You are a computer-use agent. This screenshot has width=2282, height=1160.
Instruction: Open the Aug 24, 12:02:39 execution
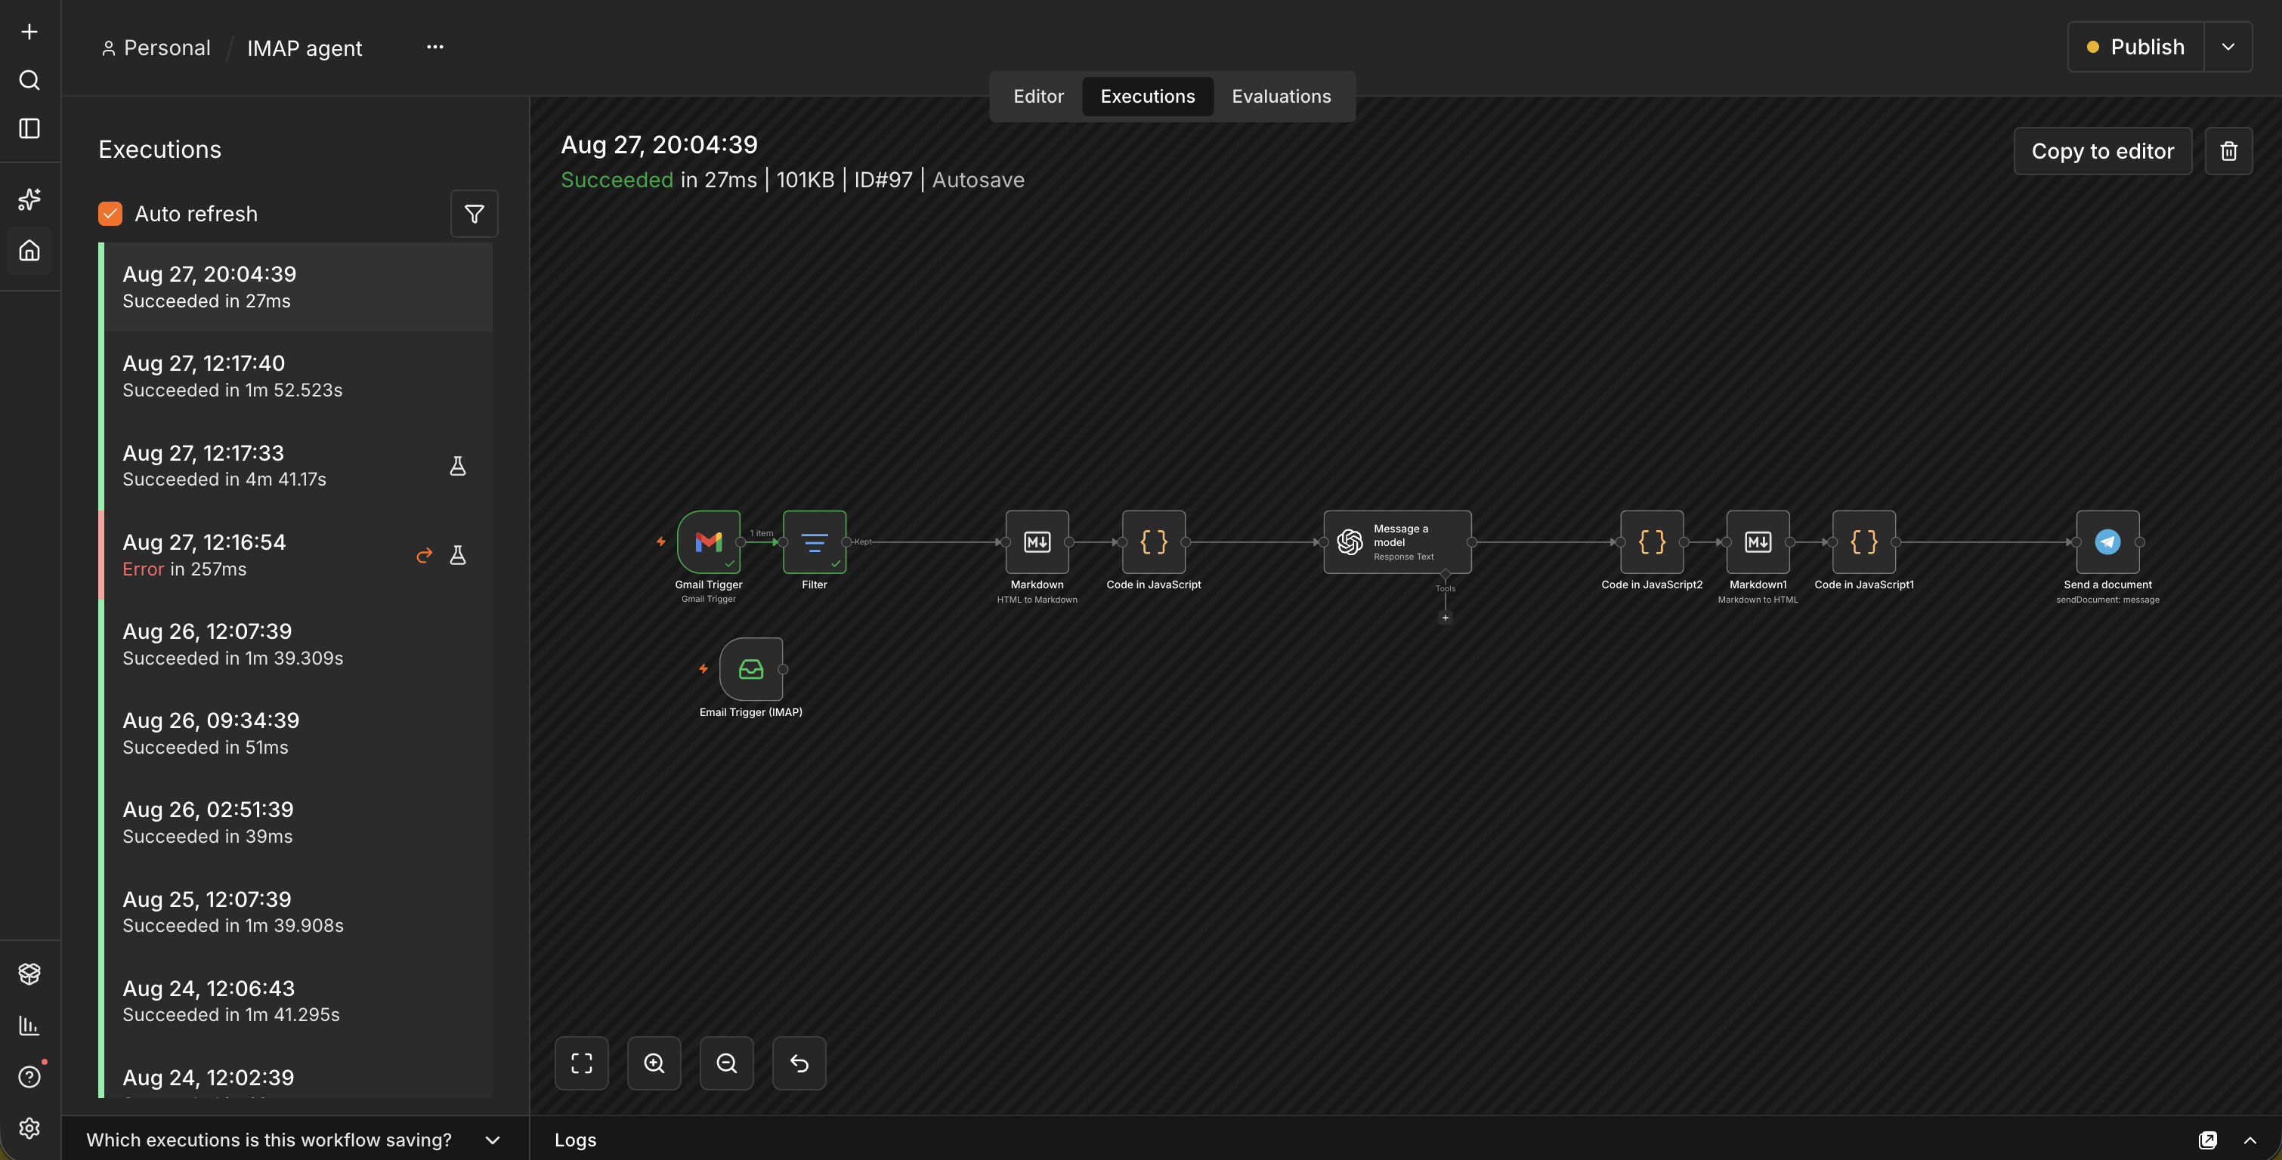click(296, 1073)
